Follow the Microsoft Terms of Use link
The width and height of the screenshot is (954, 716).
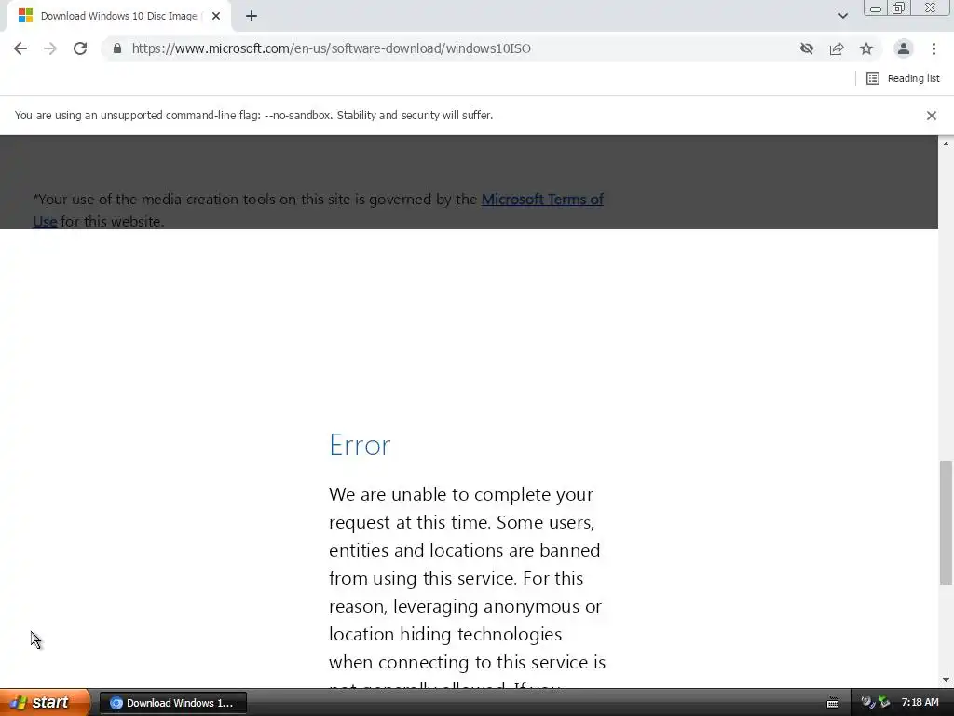[542, 200]
